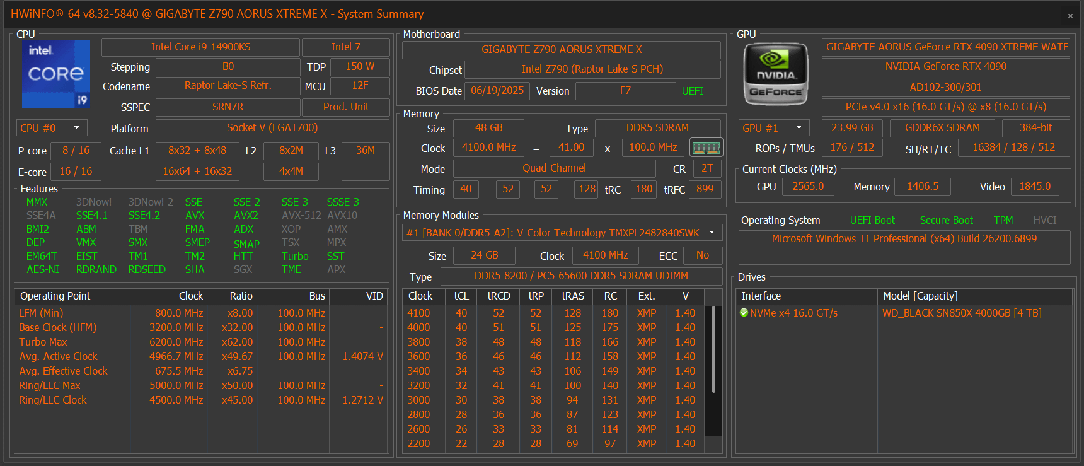Select the 3600 MHz memory timing row
Viewport: 1084px width, 466px height.
[553, 356]
